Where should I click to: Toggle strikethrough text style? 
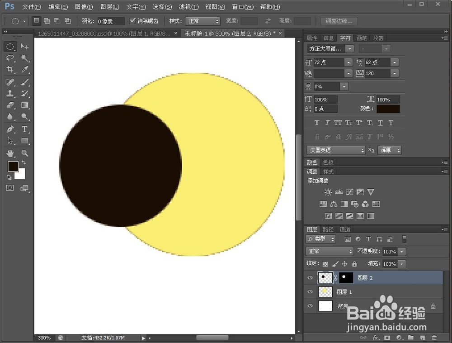391,123
